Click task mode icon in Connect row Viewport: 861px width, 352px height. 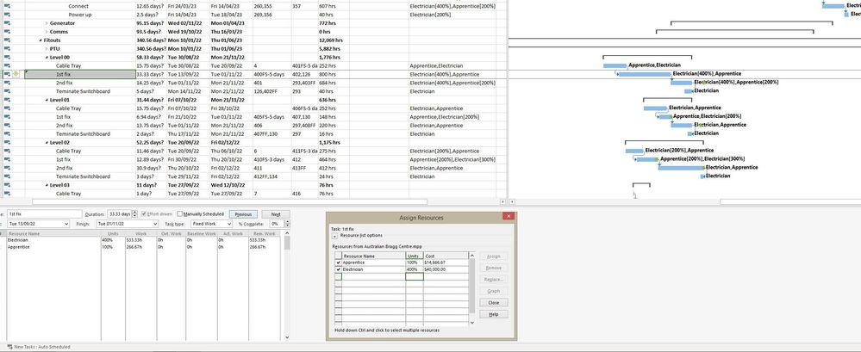click(7, 6)
